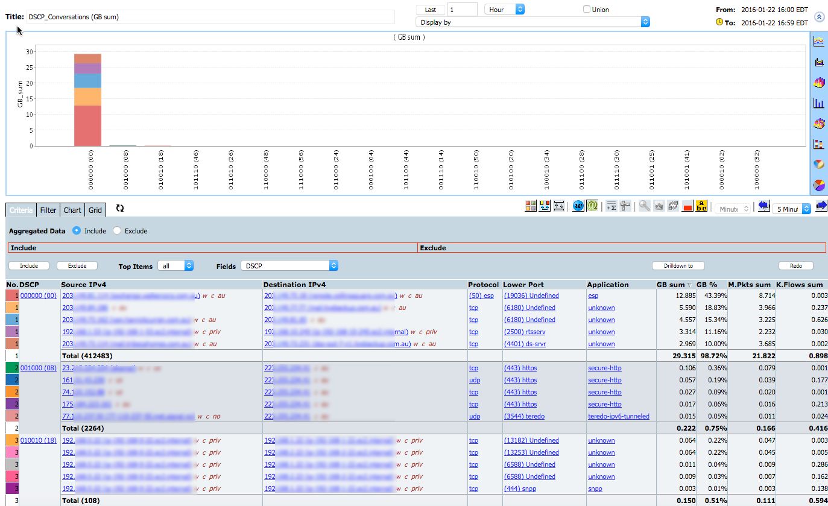Click the plus-sigma totals icon

pos(612,206)
